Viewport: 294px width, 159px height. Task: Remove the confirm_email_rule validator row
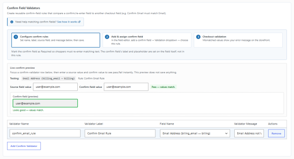(x=276, y=134)
